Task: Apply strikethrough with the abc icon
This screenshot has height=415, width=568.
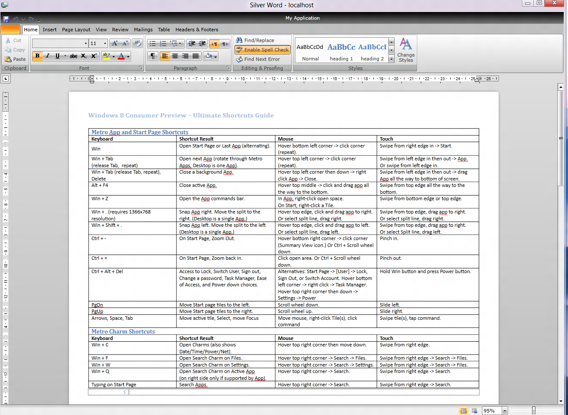Action: tap(74, 56)
